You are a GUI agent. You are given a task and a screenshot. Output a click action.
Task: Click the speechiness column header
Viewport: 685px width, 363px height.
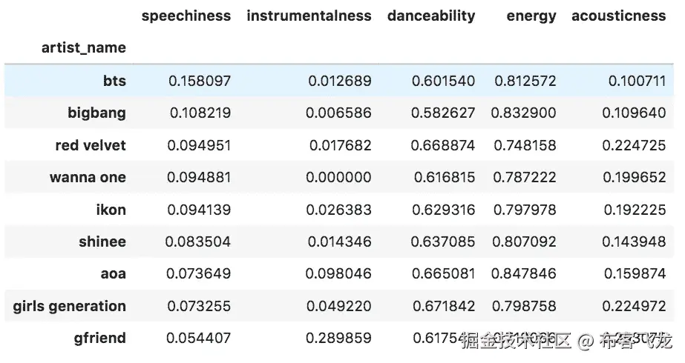point(186,16)
